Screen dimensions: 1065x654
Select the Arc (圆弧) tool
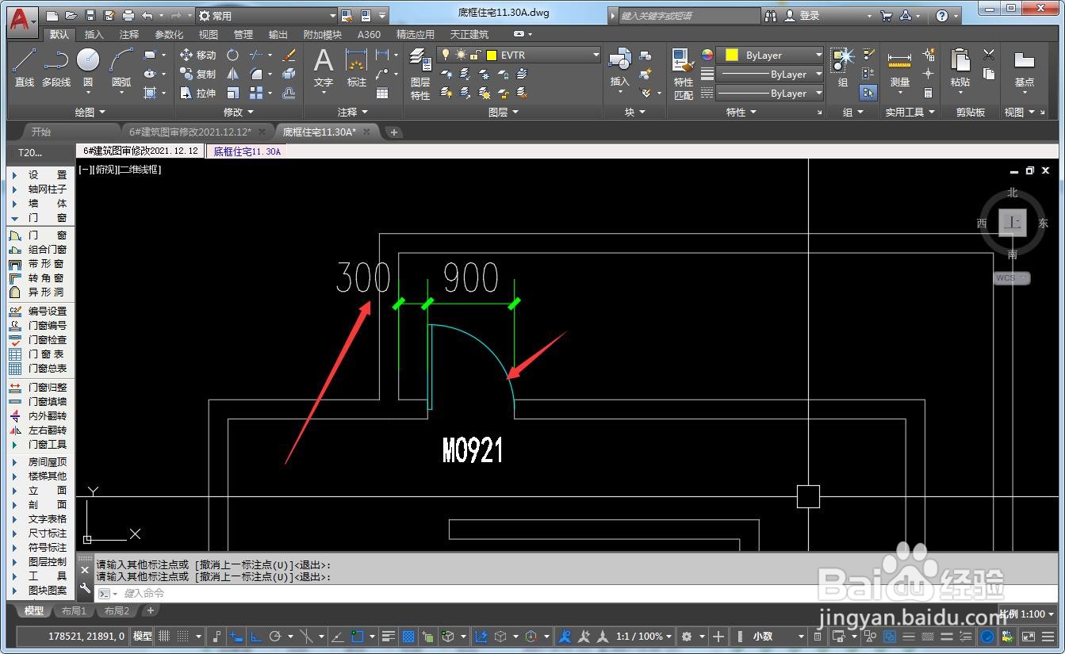121,67
